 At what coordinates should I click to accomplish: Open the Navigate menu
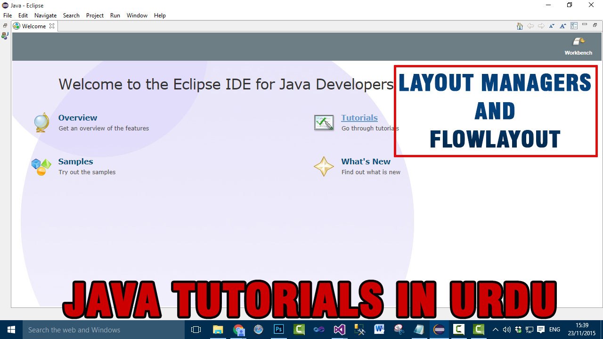[46, 16]
